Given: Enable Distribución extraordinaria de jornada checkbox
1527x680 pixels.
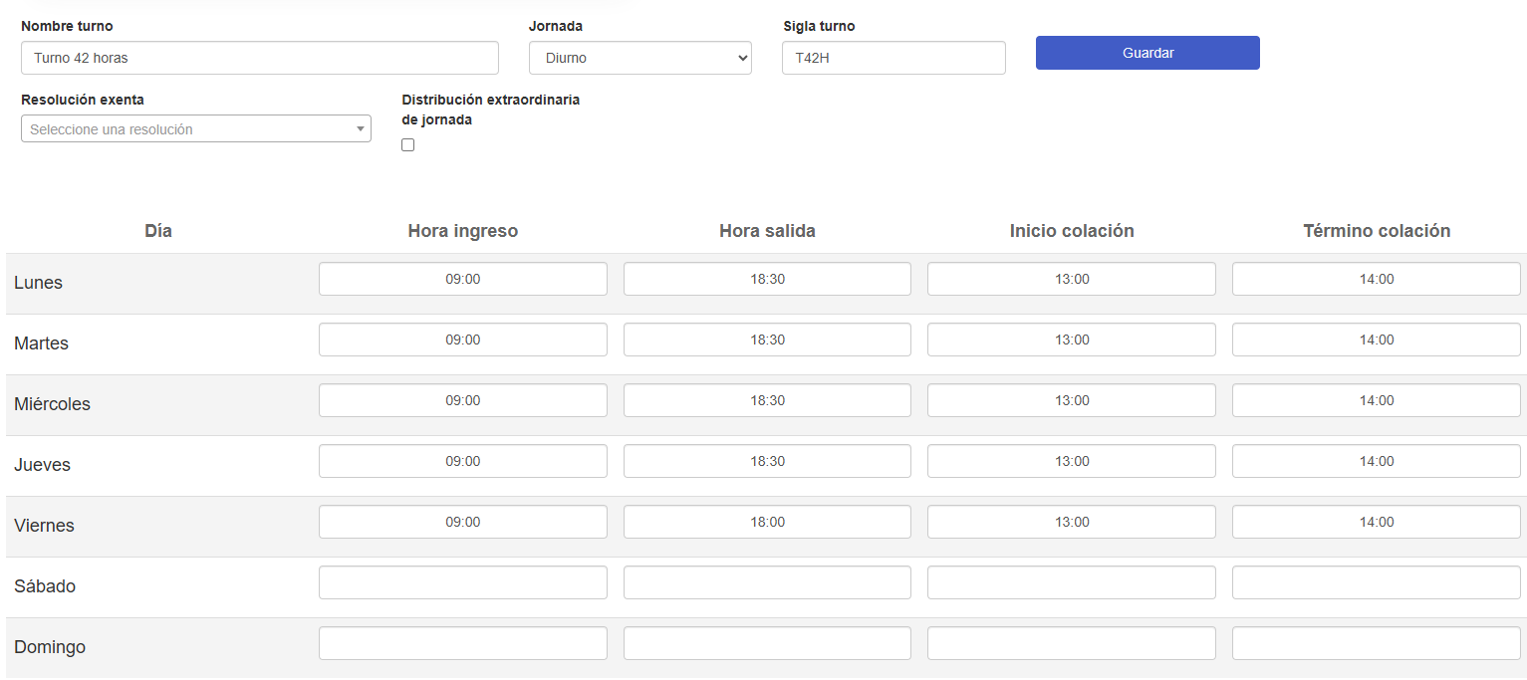Looking at the screenshot, I should click(407, 145).
